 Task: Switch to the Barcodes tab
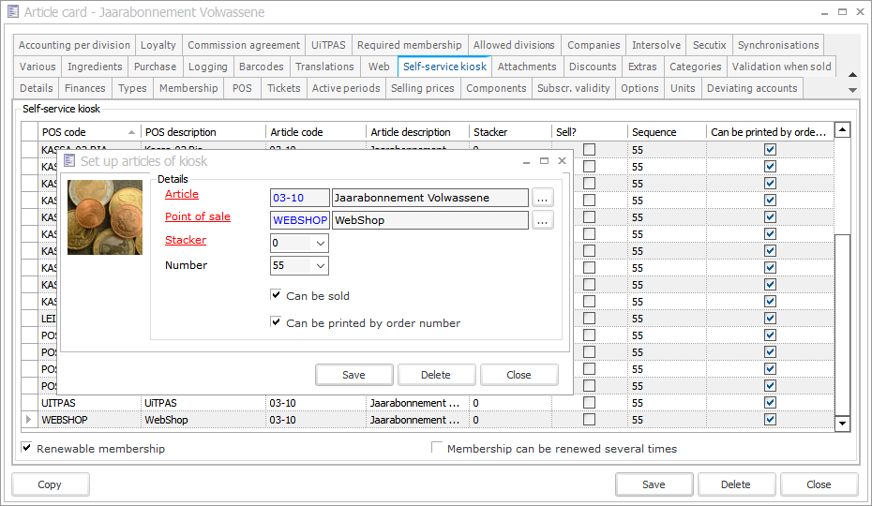pyautogui.click(x=261, y=67)
